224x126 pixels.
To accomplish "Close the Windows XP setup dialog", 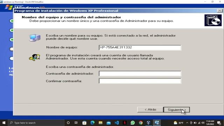I will 219,11.
